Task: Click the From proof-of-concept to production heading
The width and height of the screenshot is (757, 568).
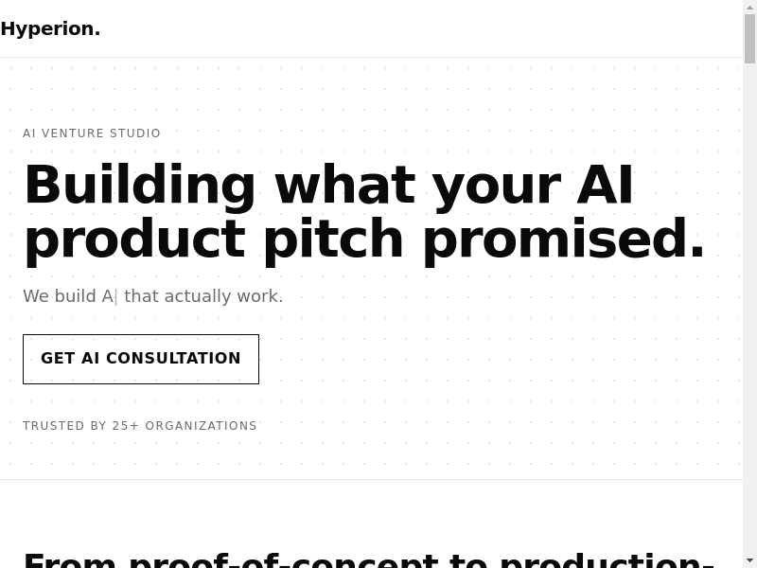Action: 367,560
